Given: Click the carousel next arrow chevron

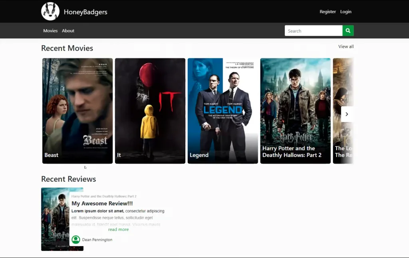Looking at the screenshot, I should coord(347,114).
